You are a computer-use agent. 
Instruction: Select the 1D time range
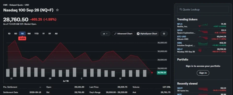[9, 34]
